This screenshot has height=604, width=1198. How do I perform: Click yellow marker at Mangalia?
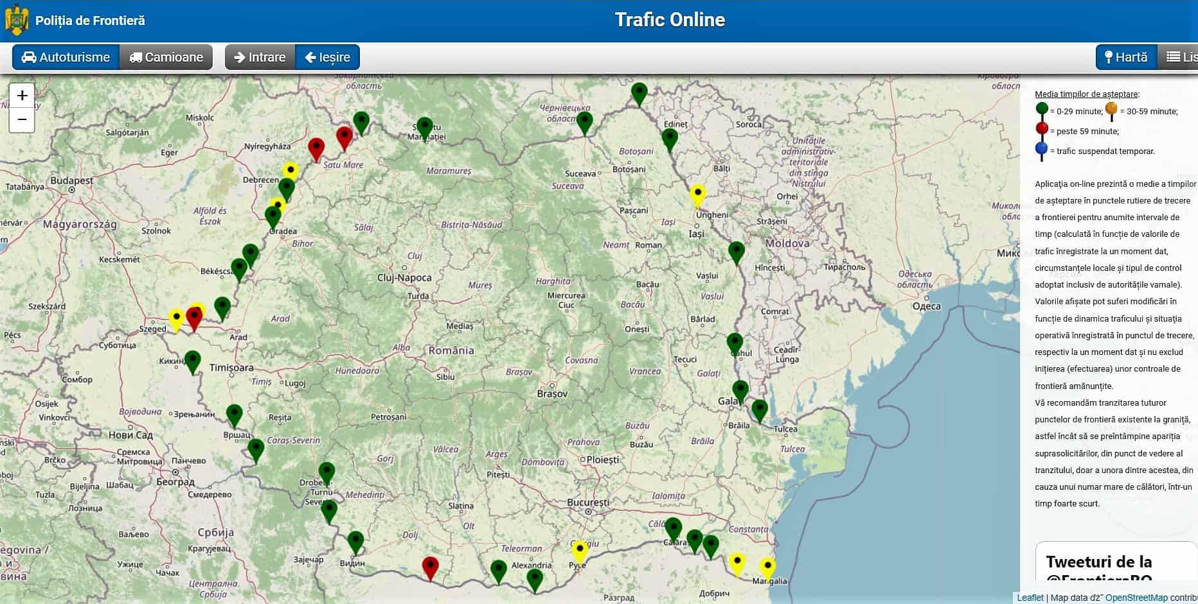pyautogui.click(x=767, y=569)
